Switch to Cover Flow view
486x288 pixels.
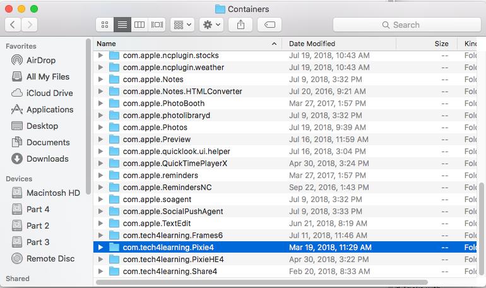point(157,25)
